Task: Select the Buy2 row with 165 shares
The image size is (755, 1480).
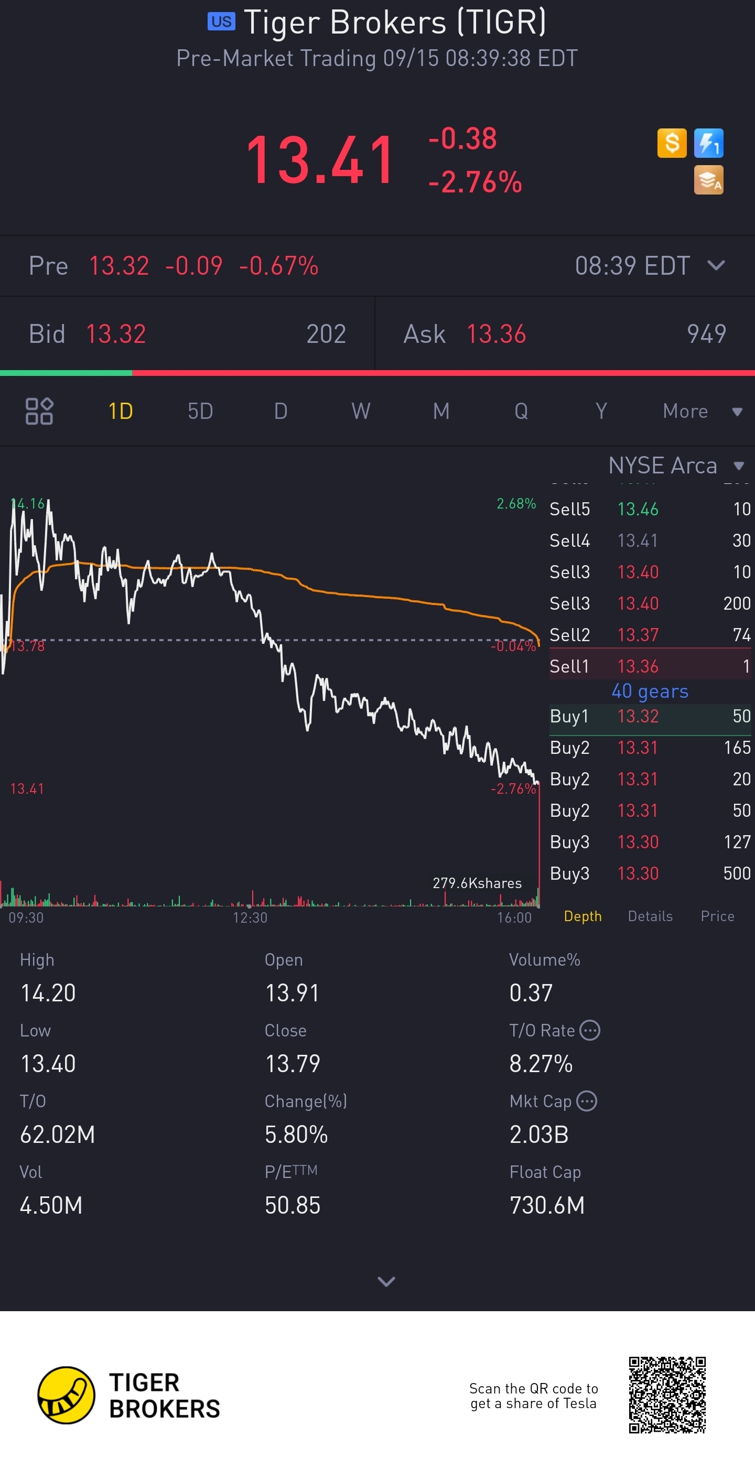Action: (650, 748)
